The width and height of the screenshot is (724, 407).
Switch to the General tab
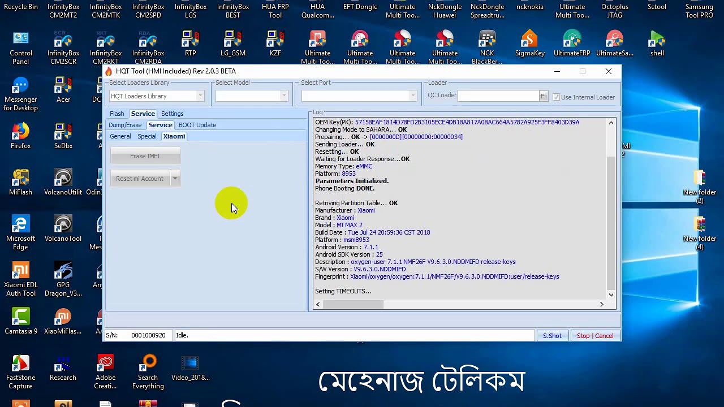pyautogui.click(x=120, y=136)
